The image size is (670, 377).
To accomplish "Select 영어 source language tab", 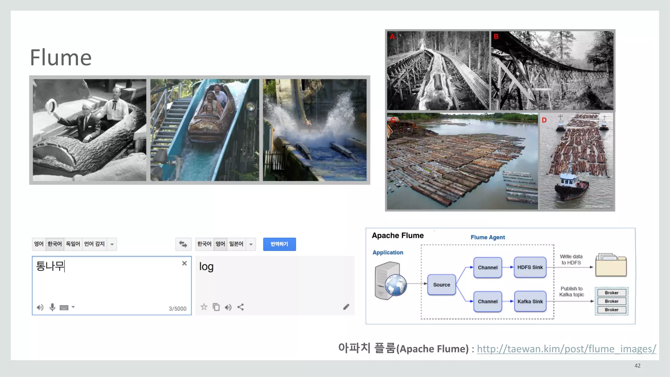I will click(39, 244).
